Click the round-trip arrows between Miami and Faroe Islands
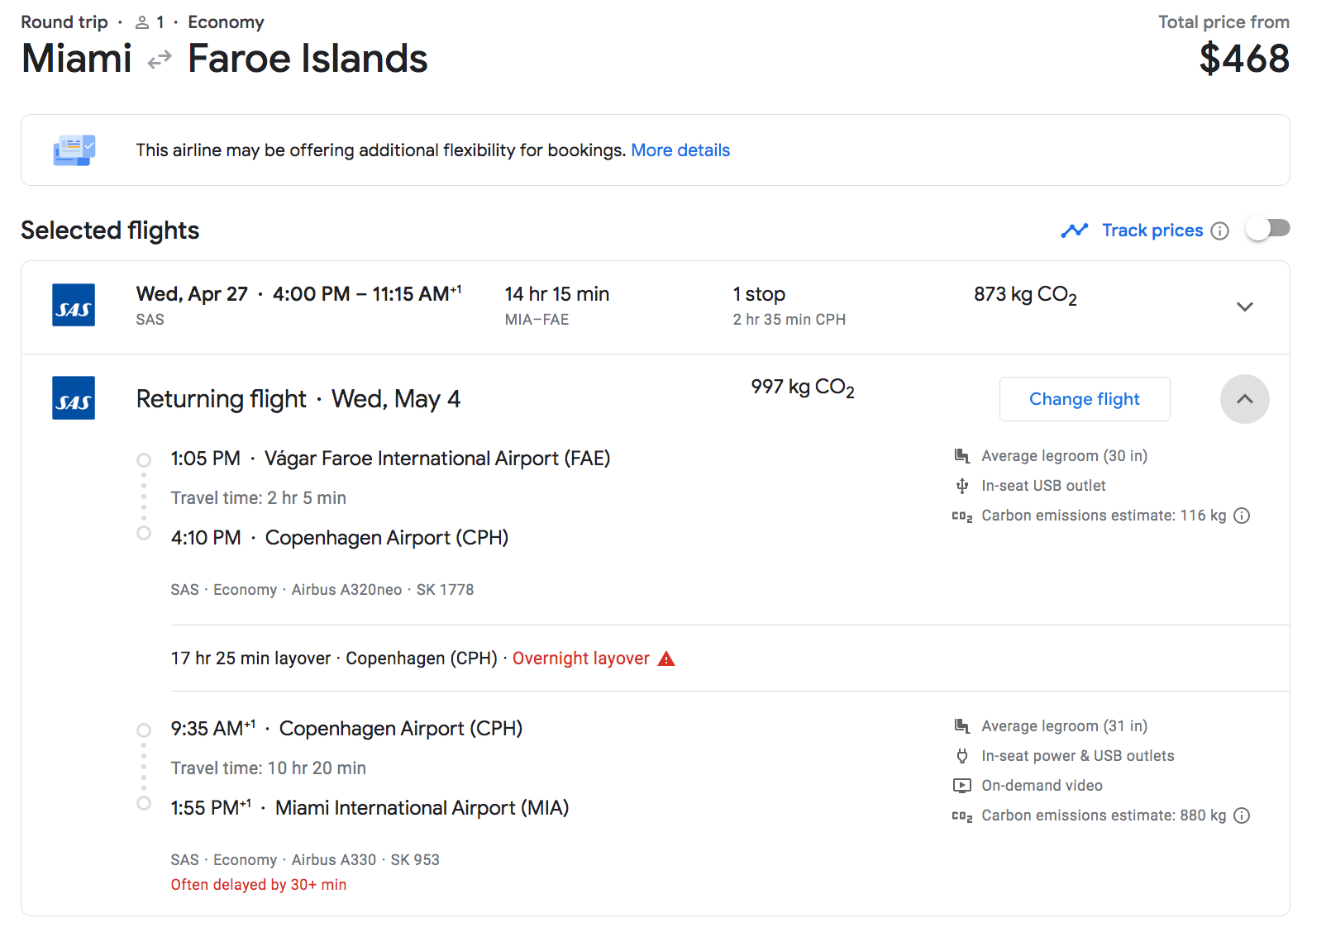1326x932 pixels. click(x=160, y=59)
